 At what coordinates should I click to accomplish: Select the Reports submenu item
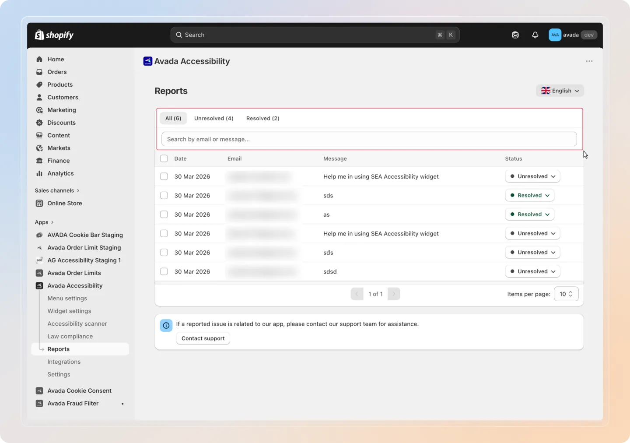pyautogui.click(x=80, y=349)
